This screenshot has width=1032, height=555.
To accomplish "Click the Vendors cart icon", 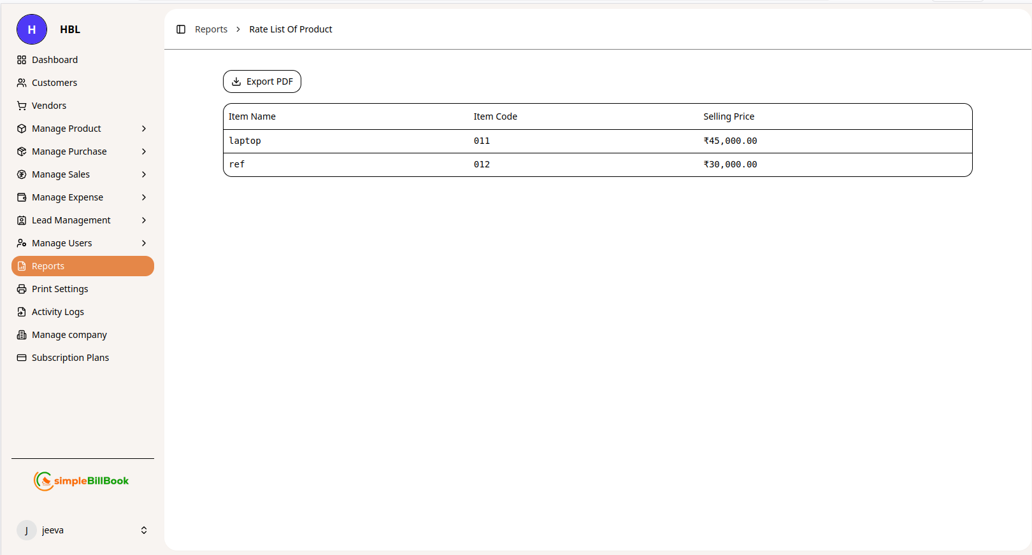I will click(22, 106).
